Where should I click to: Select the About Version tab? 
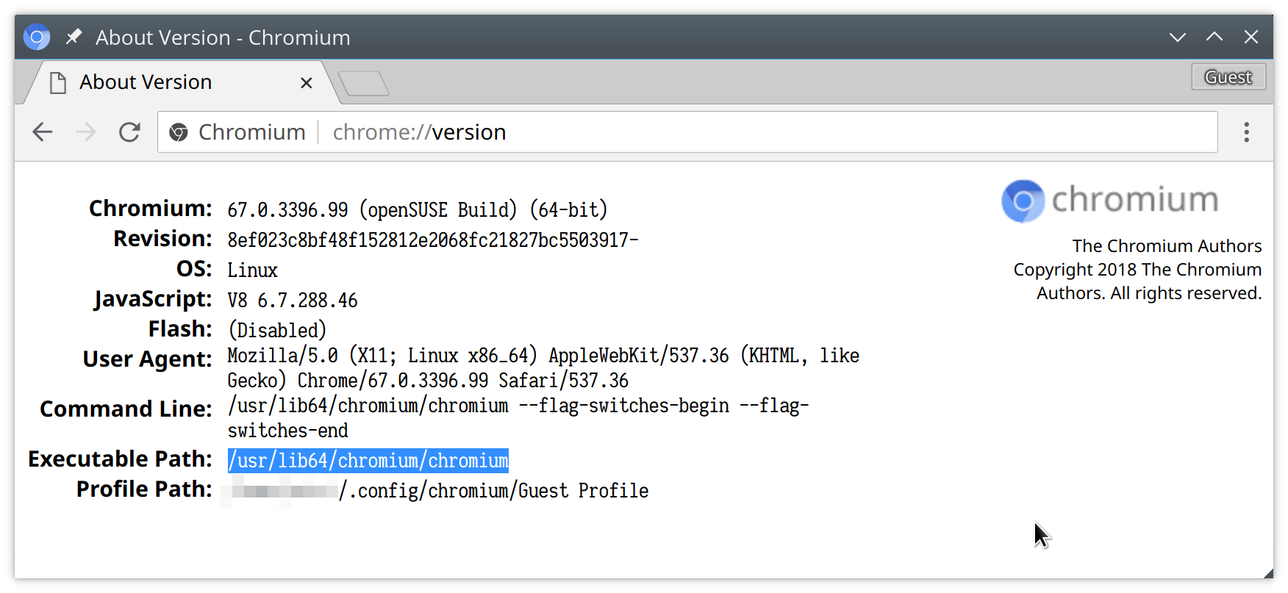184,82
